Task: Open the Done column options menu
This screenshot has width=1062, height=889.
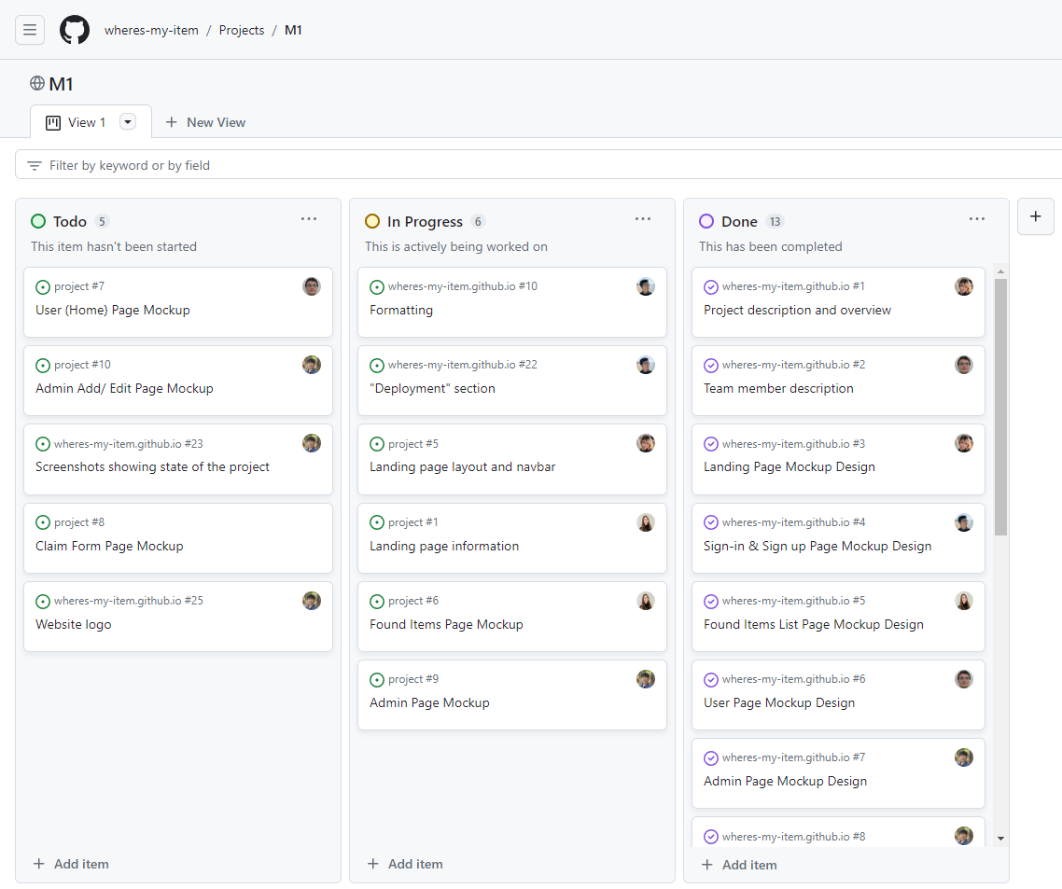Action: [977, 219]
